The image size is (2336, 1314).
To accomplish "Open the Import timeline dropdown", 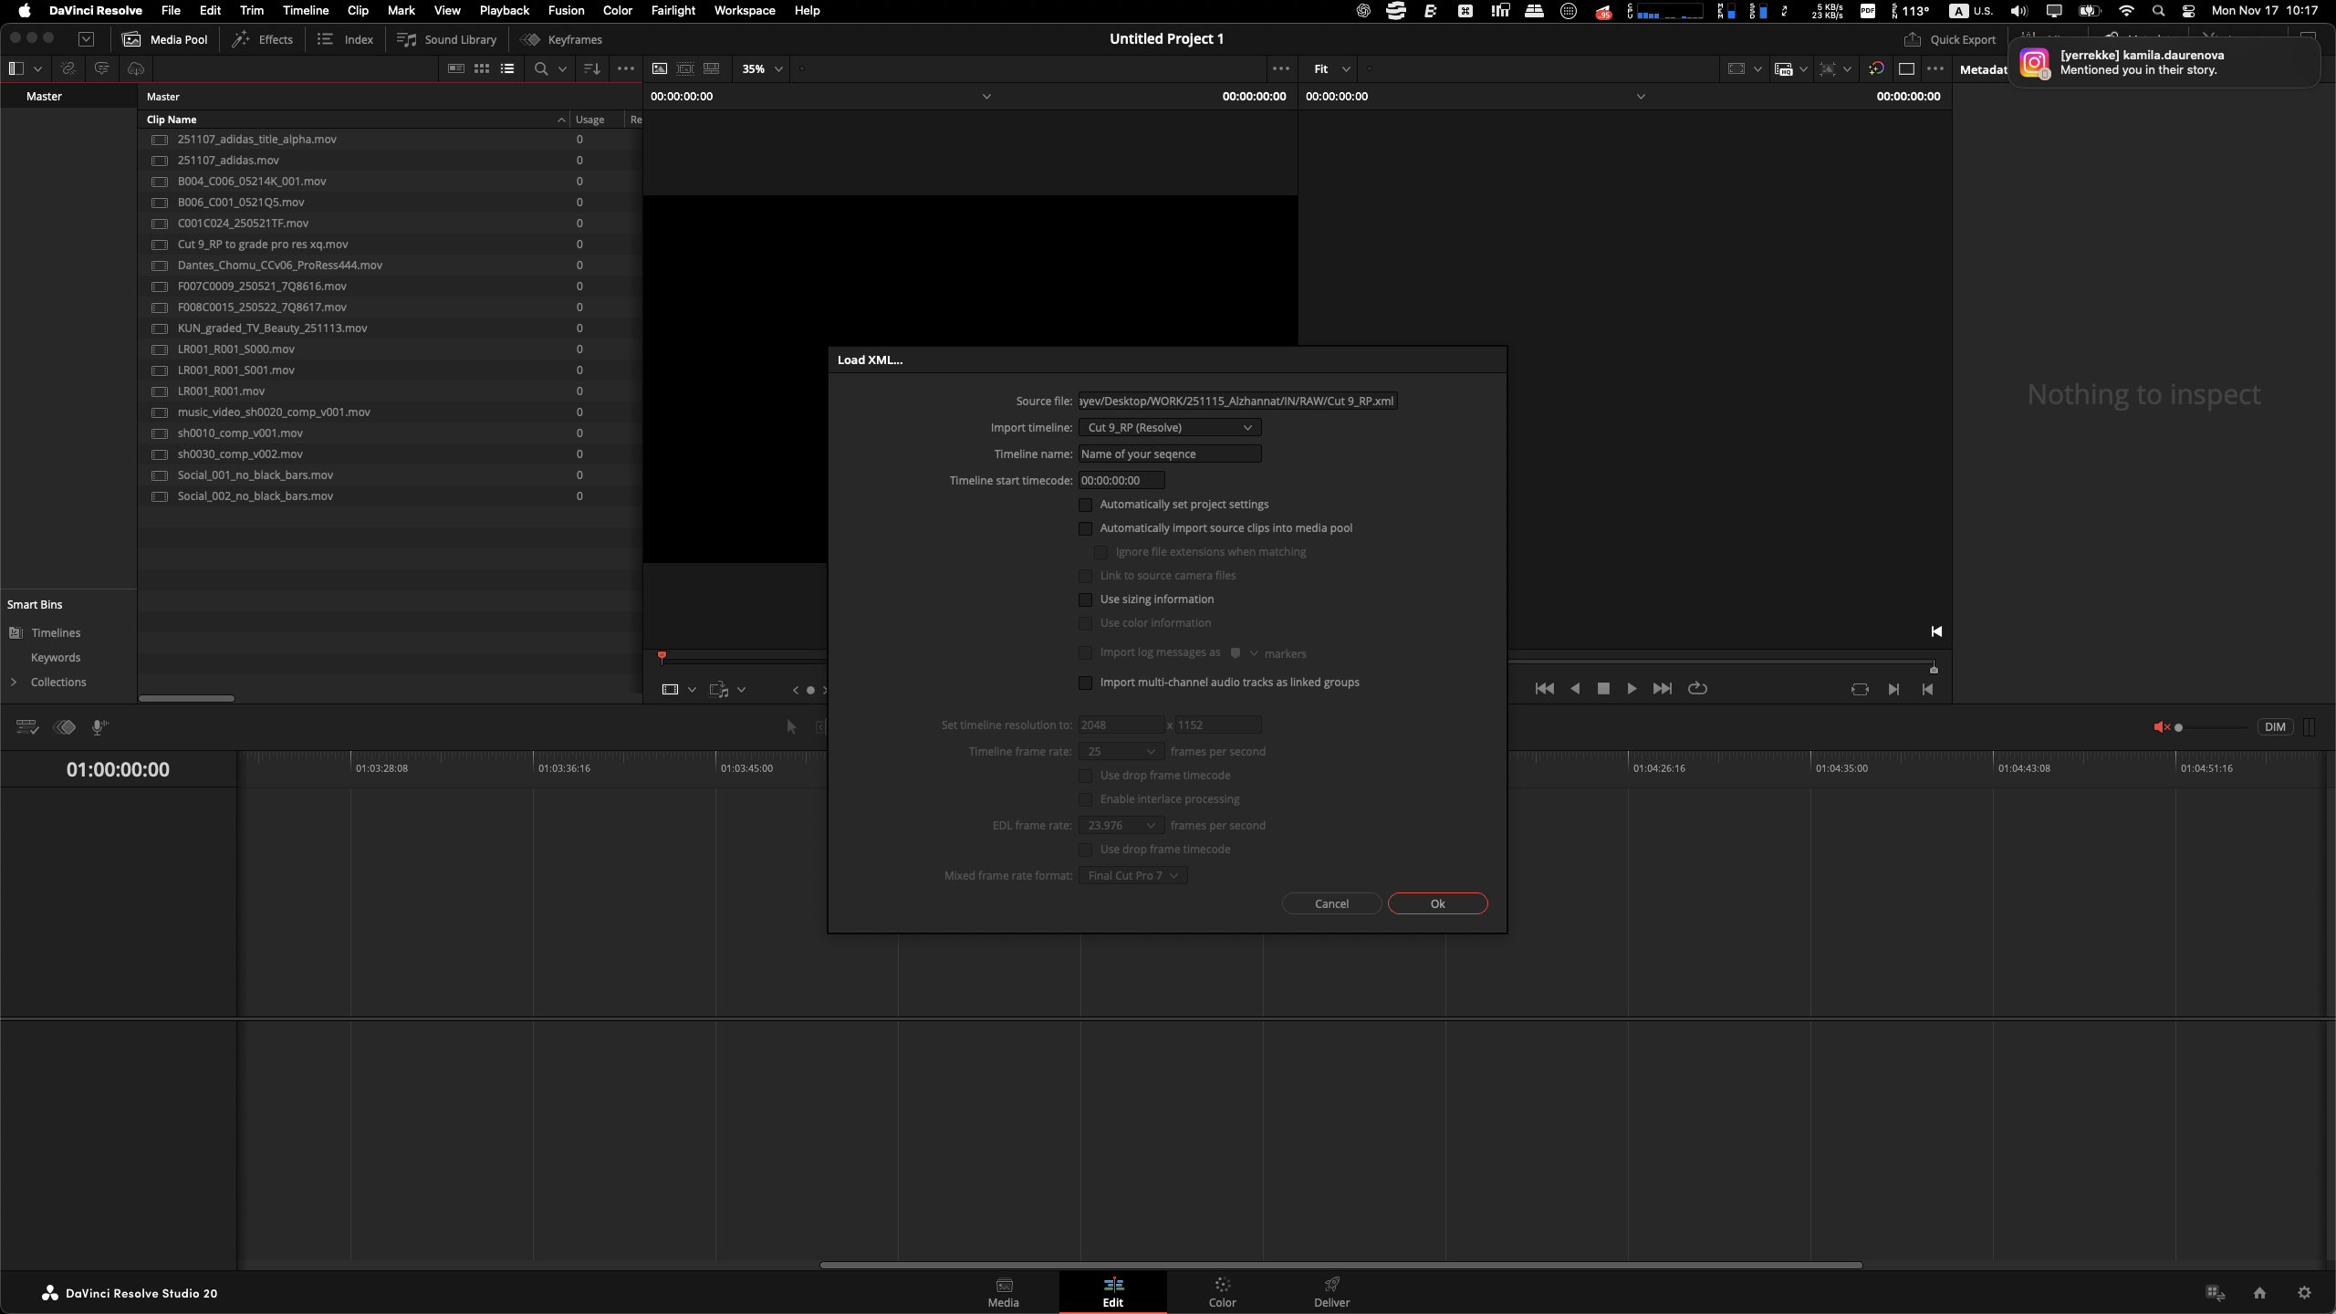I will click(x=1169, y=427).
